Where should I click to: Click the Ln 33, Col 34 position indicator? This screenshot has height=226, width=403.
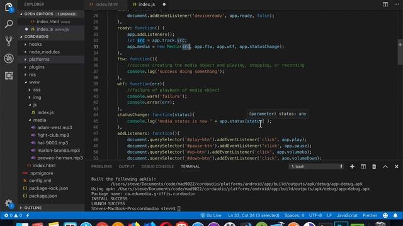(254, 215)
